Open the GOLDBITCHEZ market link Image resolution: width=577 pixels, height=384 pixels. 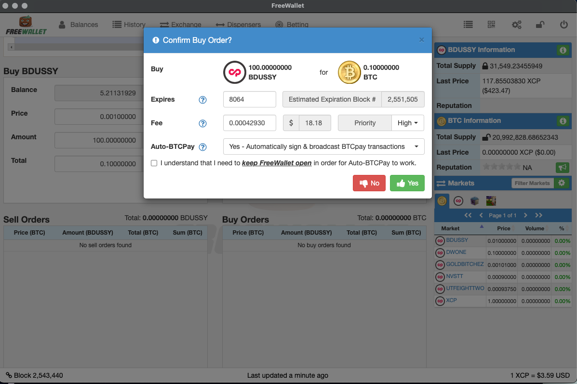coord(465,264)
